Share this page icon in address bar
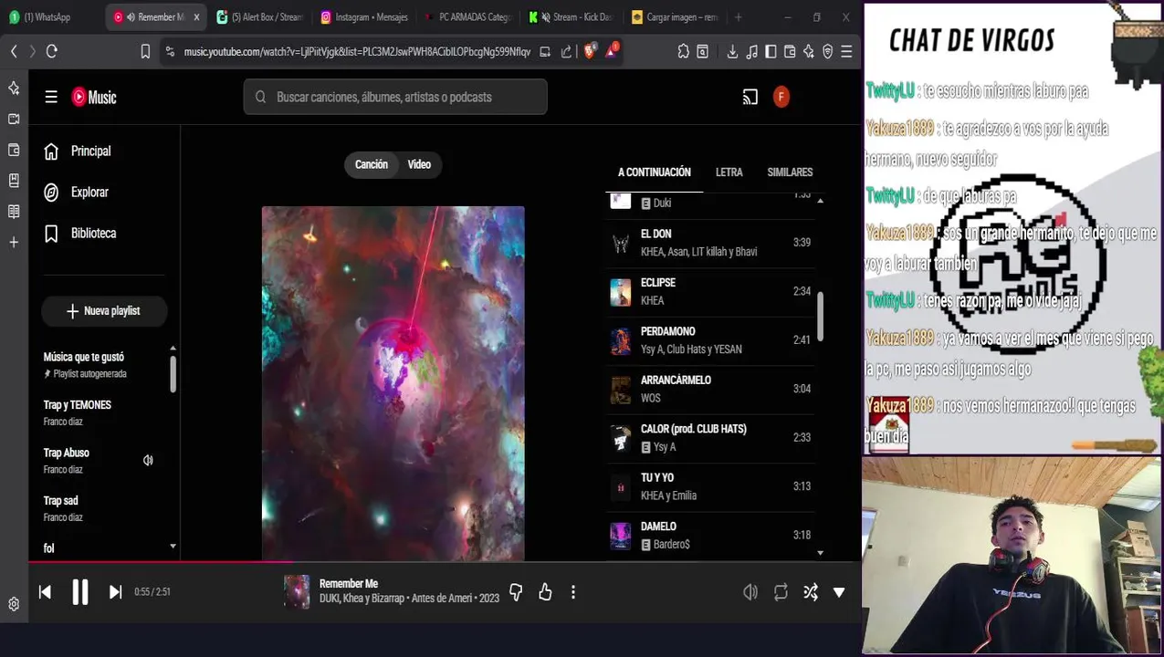 (x=566, y=52)
